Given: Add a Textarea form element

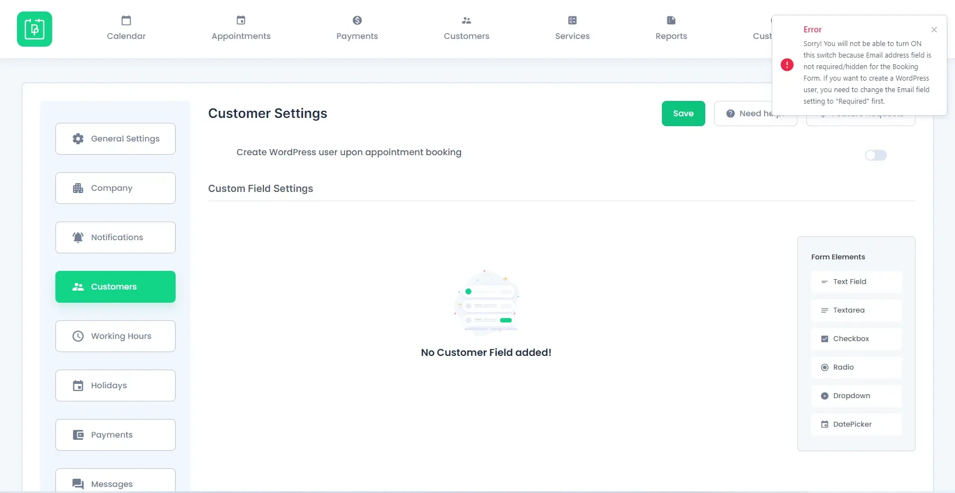Looking at the screenshot, I should [x=856, y=310].
